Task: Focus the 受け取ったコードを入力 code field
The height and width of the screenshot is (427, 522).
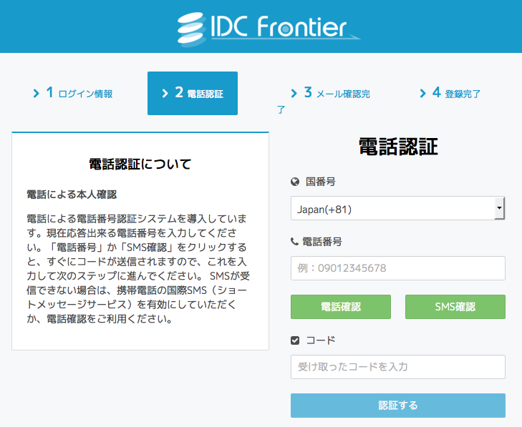Action: click(x=398, y=367)
